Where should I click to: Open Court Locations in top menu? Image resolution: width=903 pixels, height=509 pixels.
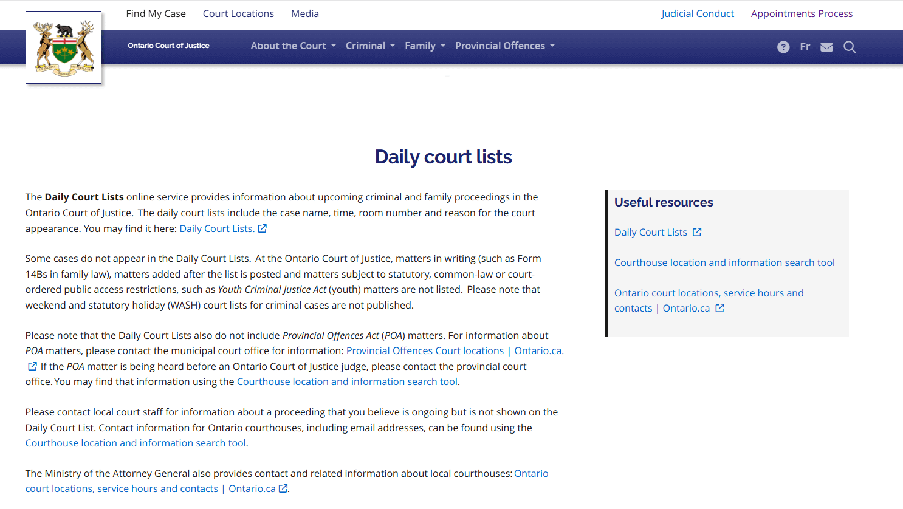pyautogui.click(x=238, y=13)
